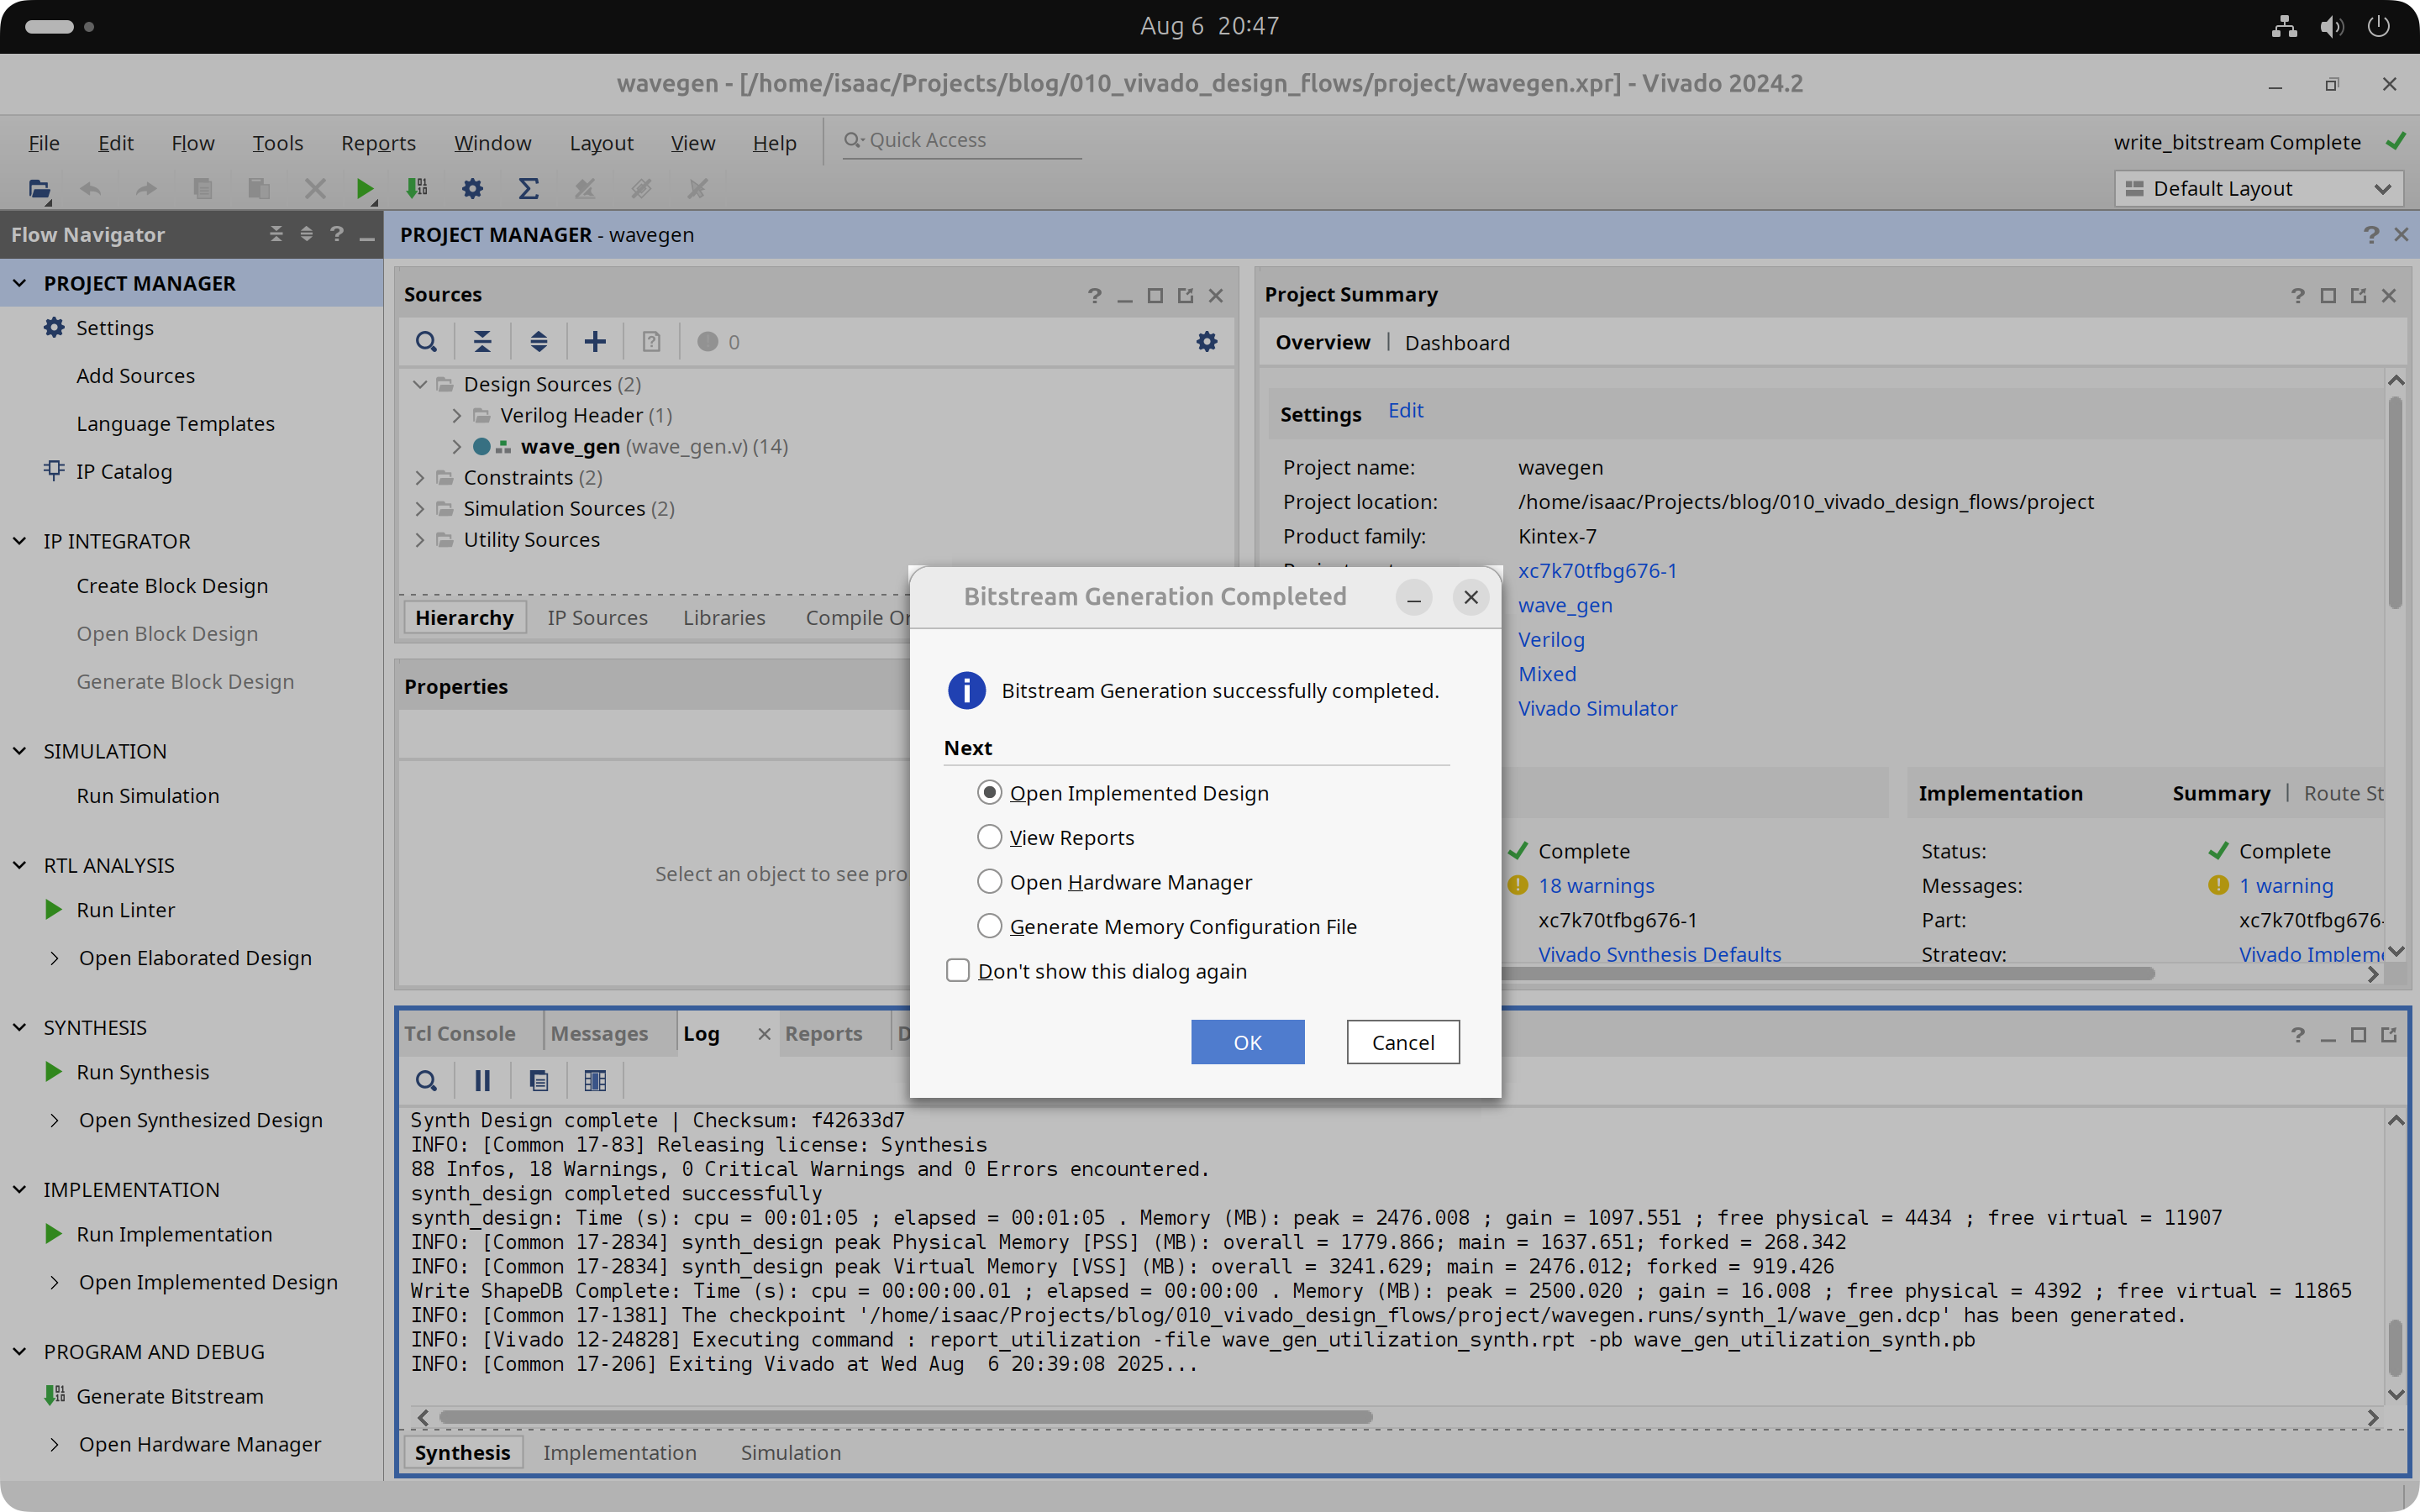This screenshot has width=2420, height=1512.
Task: Open the 18 warnings link
Action: tap(1596, 885)
